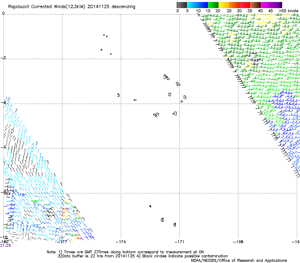Click the latitude label -4
The image size is (300, 263).
click(3, 102)
